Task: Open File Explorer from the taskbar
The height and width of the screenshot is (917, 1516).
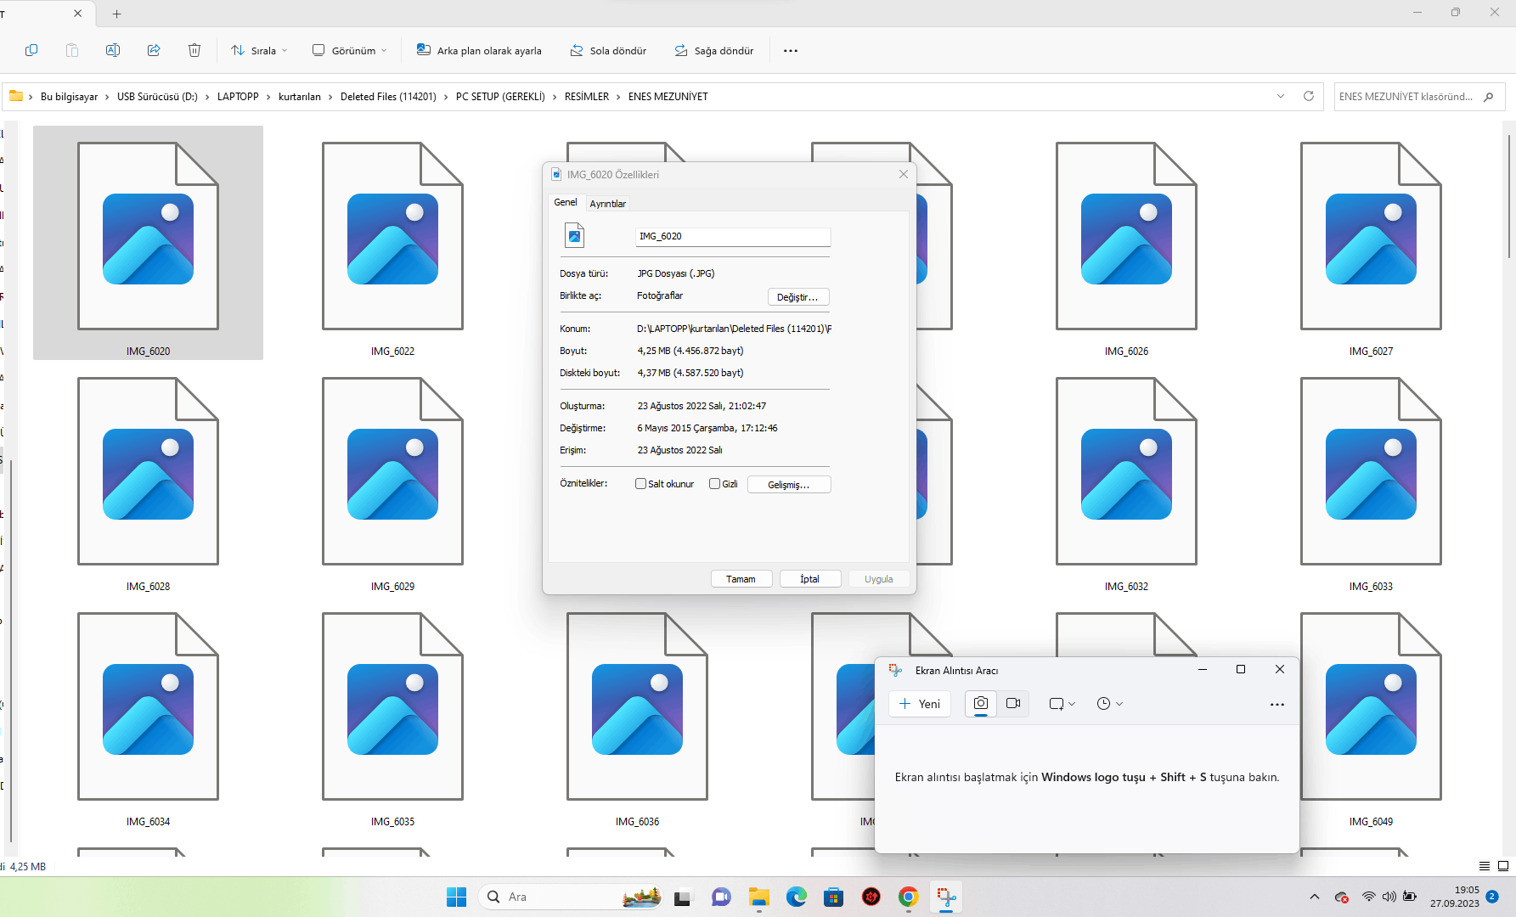Action: pyautogui.click(x=758, y=897)
